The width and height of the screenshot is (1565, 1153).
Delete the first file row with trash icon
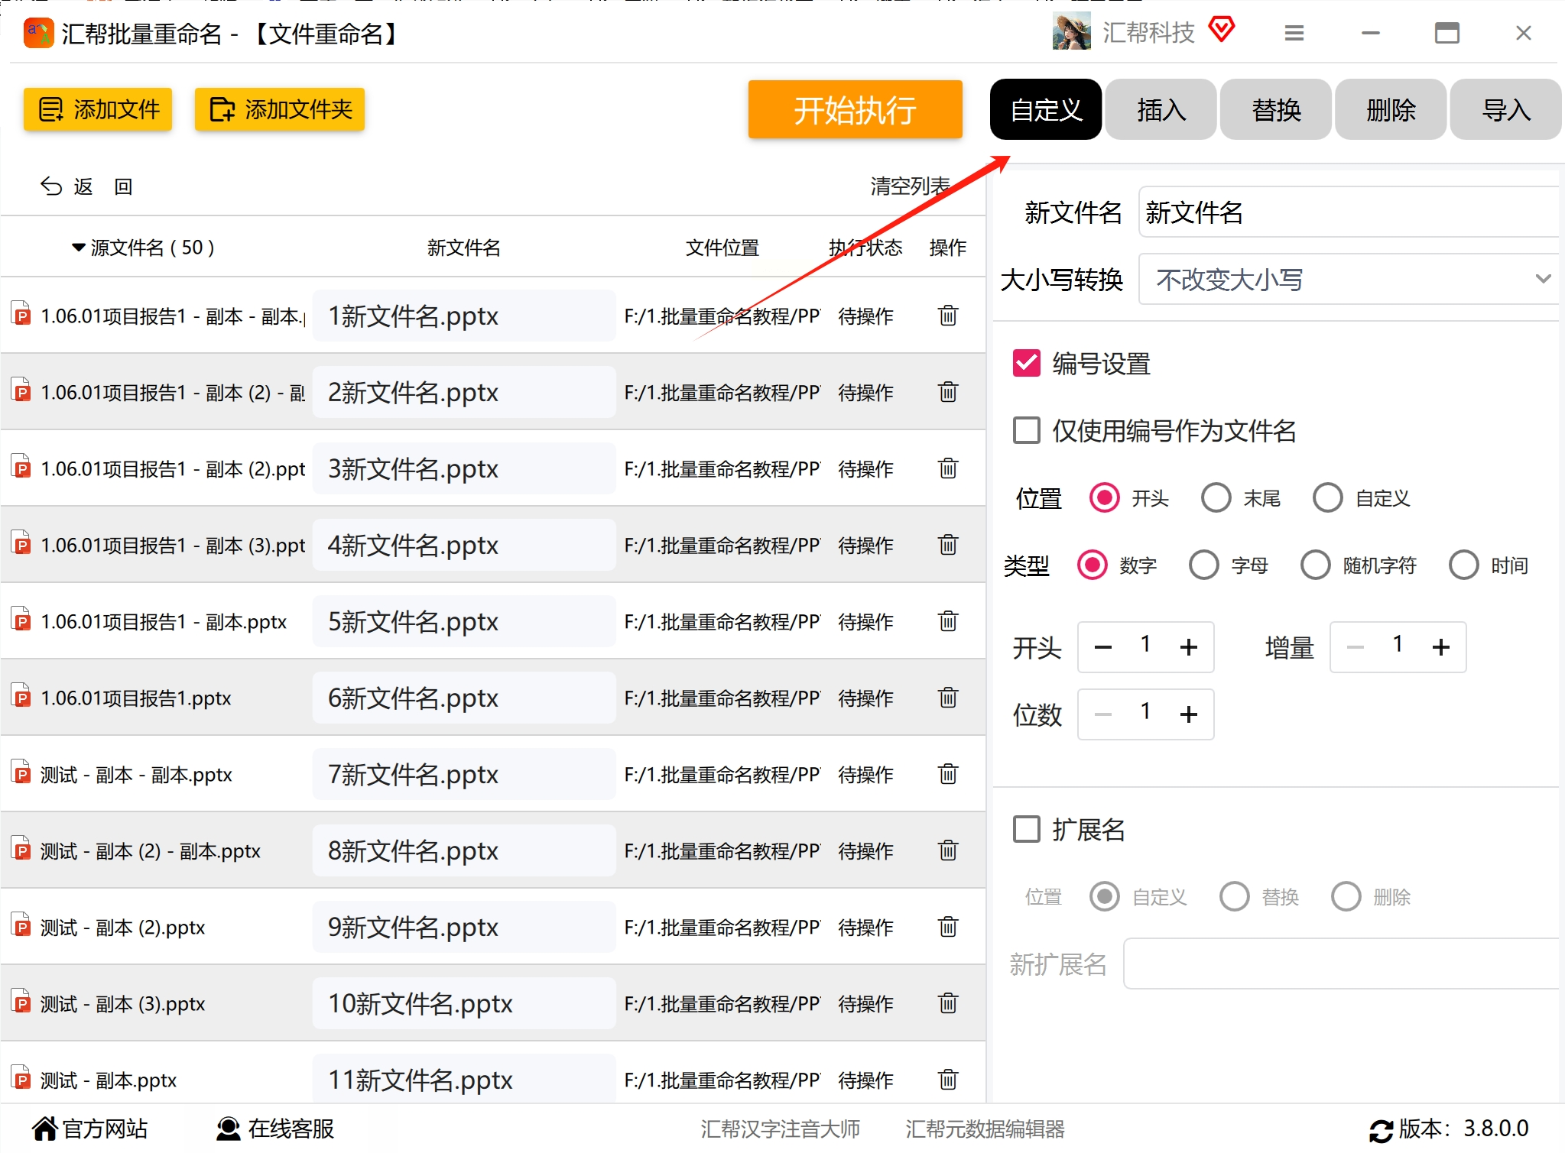[947, 316]
